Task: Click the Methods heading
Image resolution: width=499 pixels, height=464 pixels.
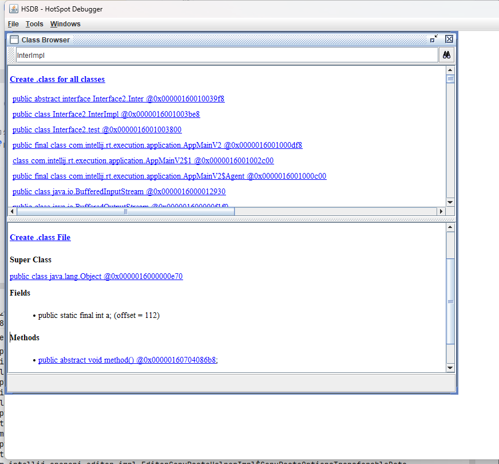Action: [25, 337]
